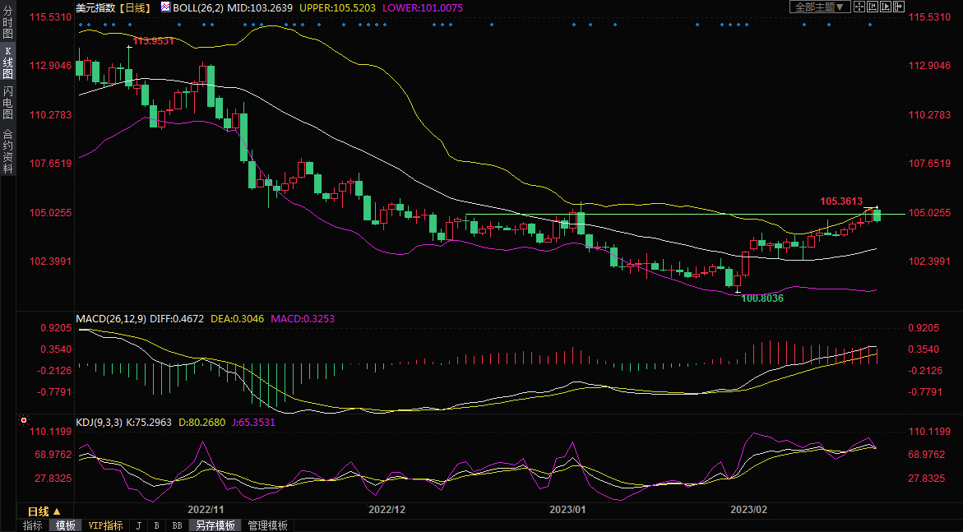Switch to the VIP指标 tab

(105, 525)
